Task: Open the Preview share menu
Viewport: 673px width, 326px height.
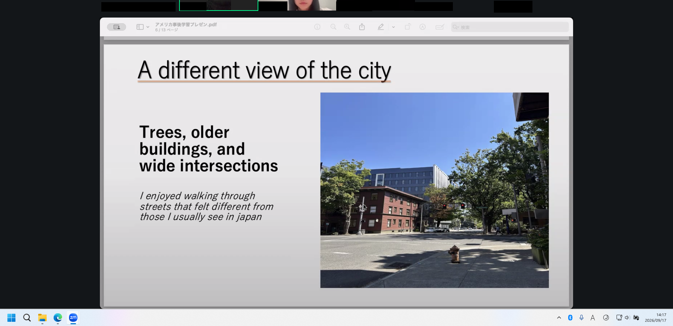Action: [x=362, y=27]
